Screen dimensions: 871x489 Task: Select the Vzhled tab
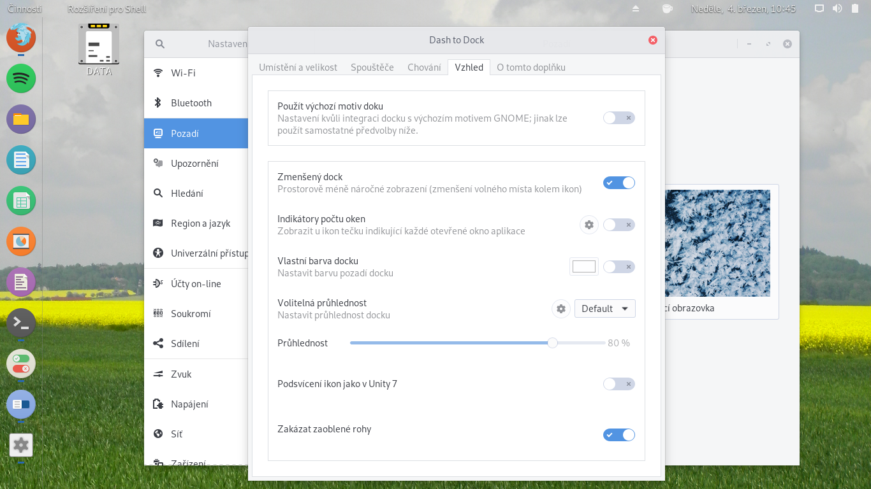click(x=469, y=67)
